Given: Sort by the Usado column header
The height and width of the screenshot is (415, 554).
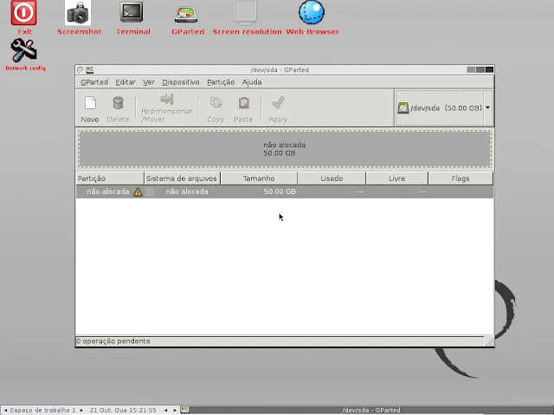Looking at the screenshot, I should (x=332, y=178).
